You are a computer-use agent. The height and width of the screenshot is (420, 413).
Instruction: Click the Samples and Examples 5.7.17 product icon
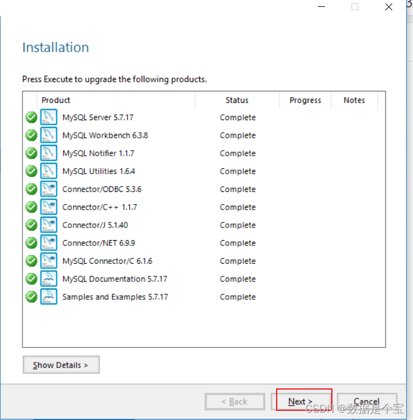click(x=49, y=296)
